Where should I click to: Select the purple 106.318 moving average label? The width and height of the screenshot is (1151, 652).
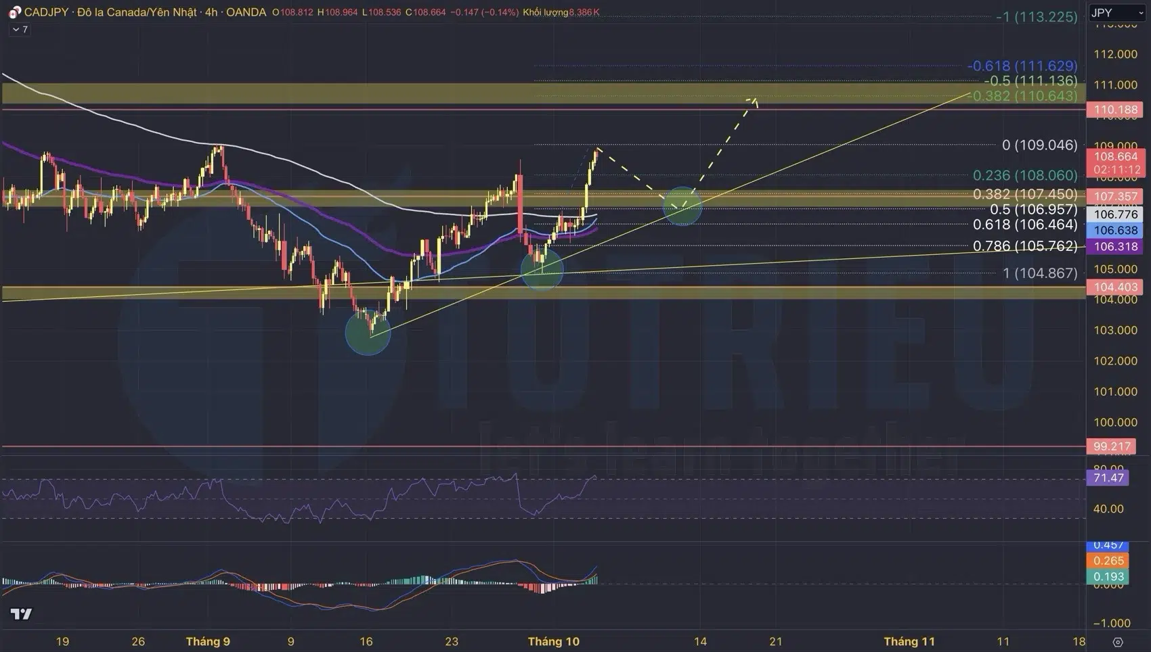[x=1116, y=246]
